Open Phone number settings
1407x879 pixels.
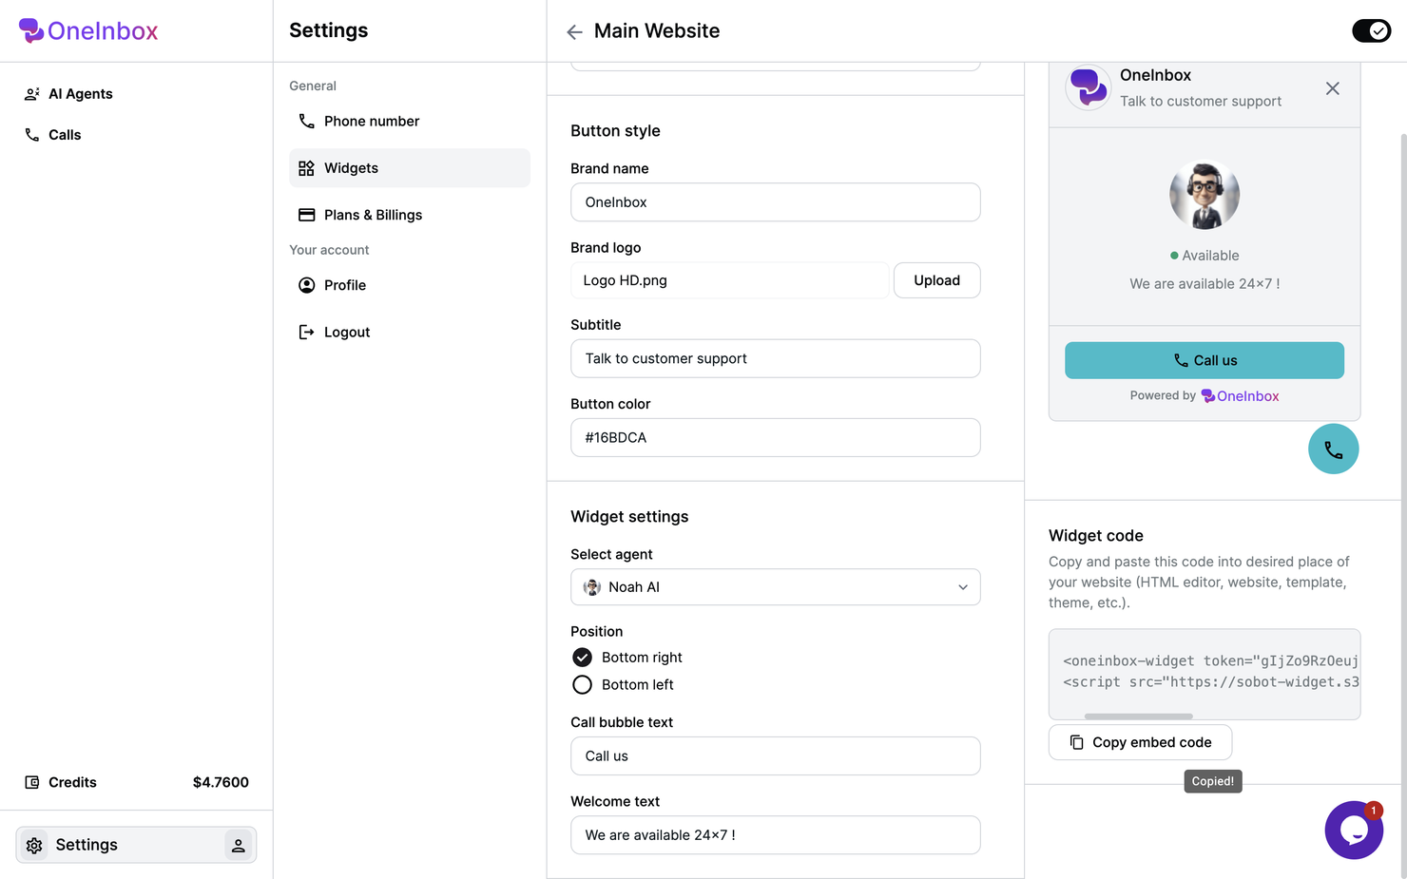pyautogui.click(x=410, y=122)
